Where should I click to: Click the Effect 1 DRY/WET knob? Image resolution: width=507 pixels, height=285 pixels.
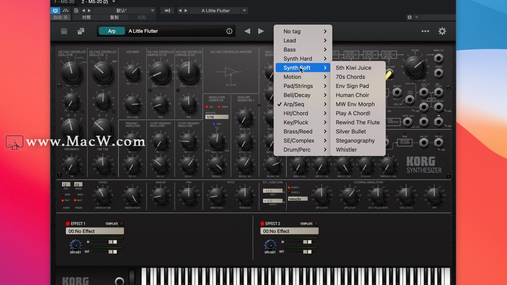click(x=75, y=245)
